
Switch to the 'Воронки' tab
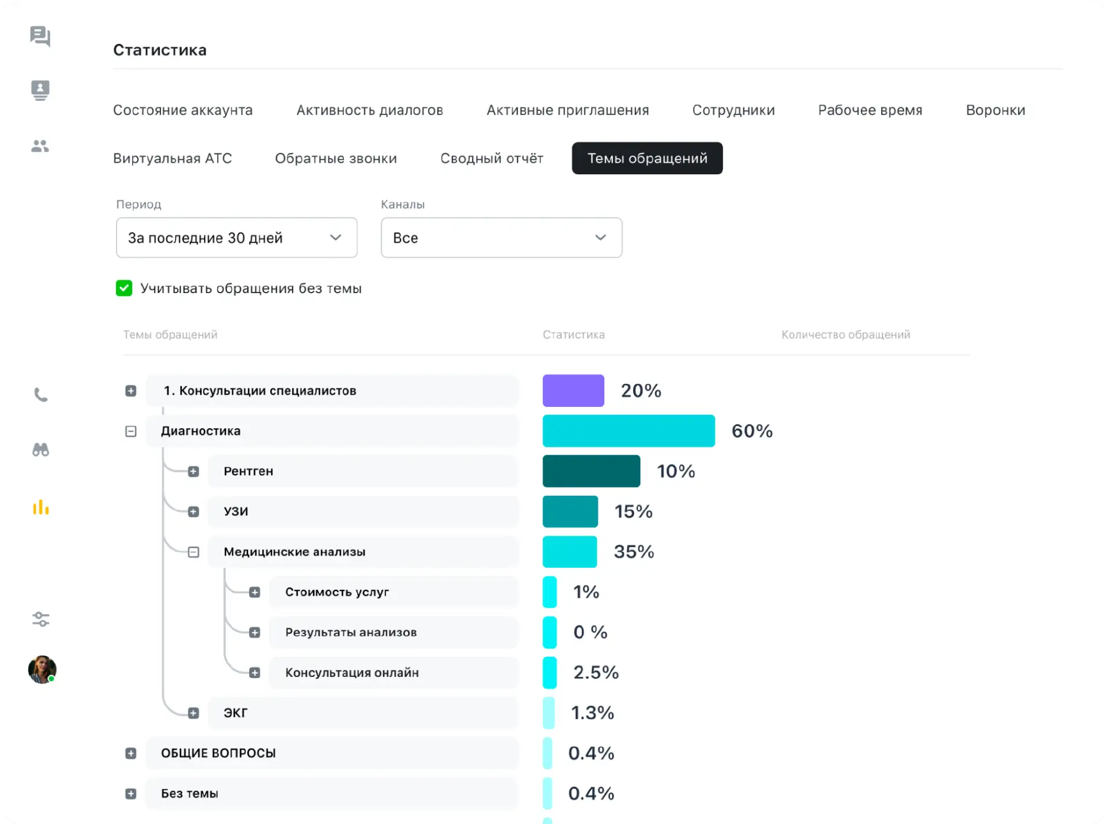click(x=995, y=110)
